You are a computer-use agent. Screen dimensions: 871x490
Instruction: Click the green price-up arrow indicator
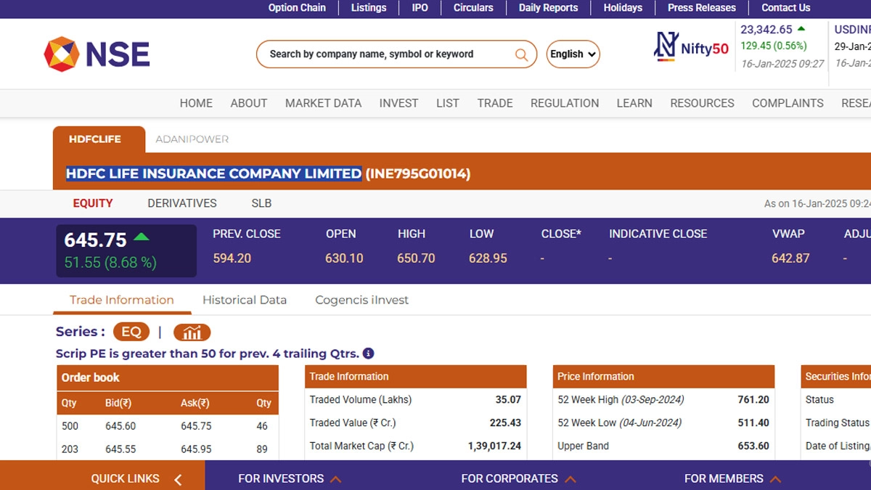tap(142, 237)
